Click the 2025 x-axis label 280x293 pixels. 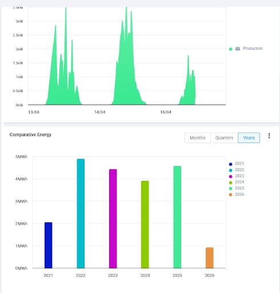tap(177, 275)
